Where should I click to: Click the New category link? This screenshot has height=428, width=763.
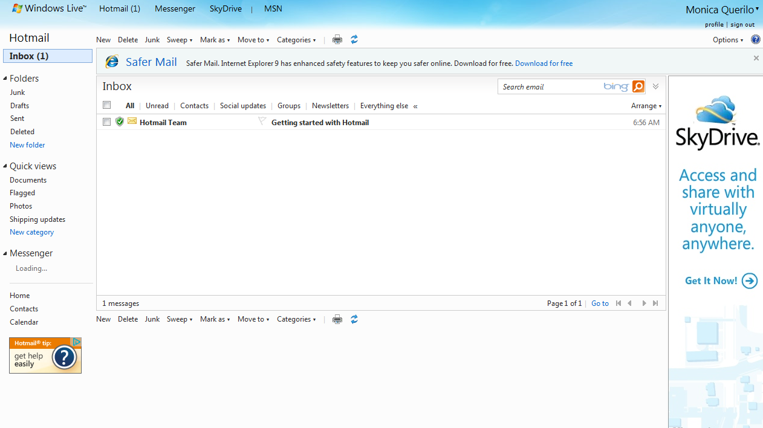pos(31,232)
